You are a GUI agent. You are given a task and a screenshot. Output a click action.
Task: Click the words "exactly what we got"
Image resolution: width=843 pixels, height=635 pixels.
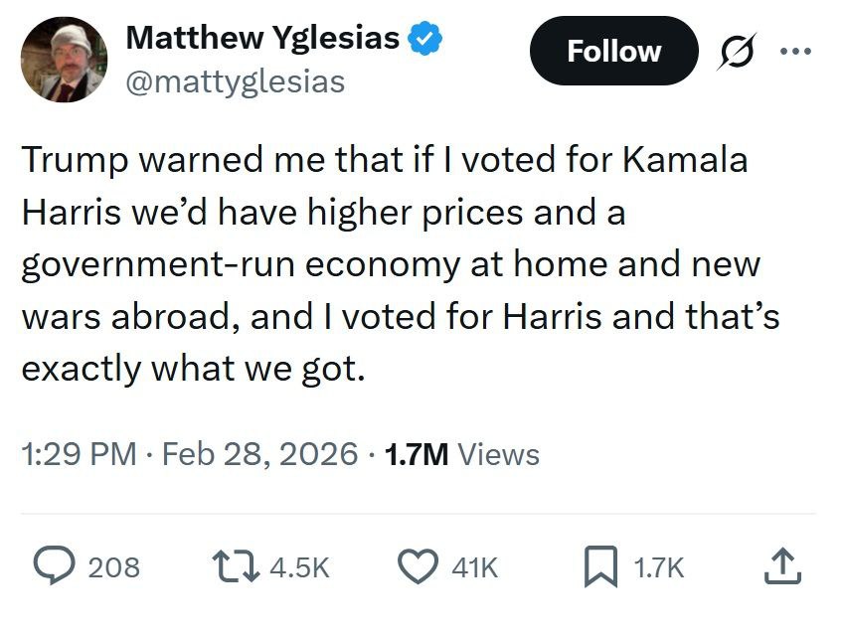click(x=193, y=369)
